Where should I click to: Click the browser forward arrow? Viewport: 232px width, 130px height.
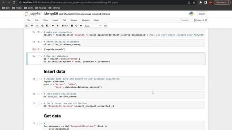pos(9,3)
